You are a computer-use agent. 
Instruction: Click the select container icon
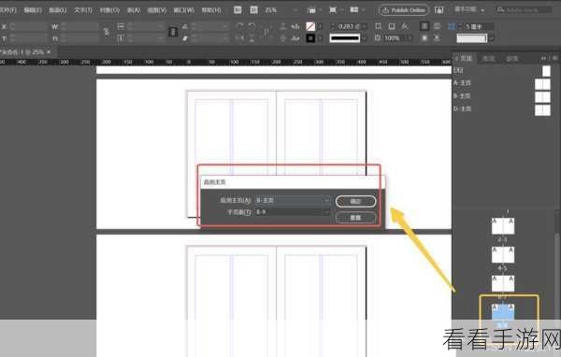[x=283, y=26]
